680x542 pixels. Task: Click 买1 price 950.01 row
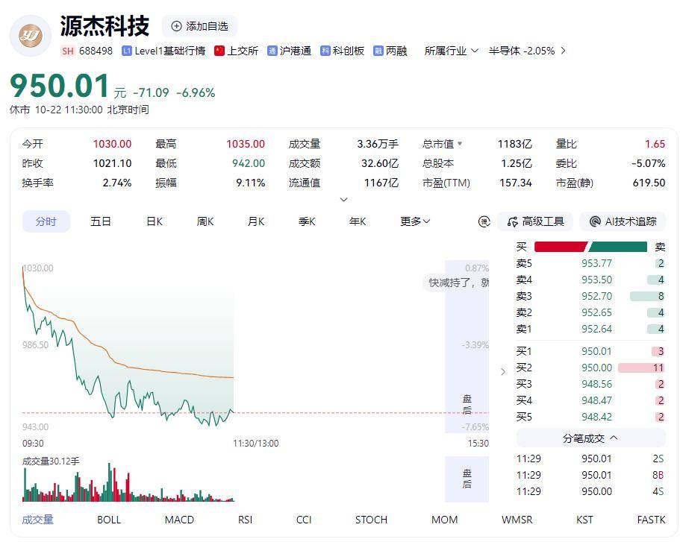(590, 351)
